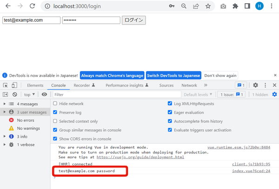
Task: Focus the console Filter box
Action: [117, 94]
